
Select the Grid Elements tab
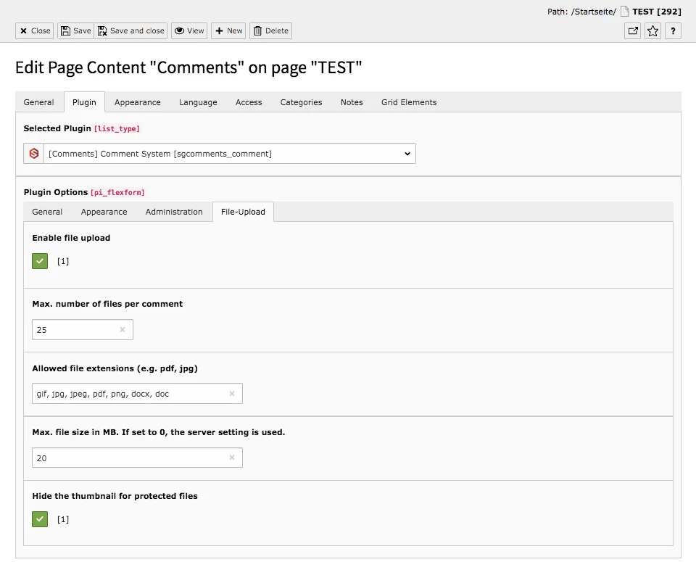point(408,102)
